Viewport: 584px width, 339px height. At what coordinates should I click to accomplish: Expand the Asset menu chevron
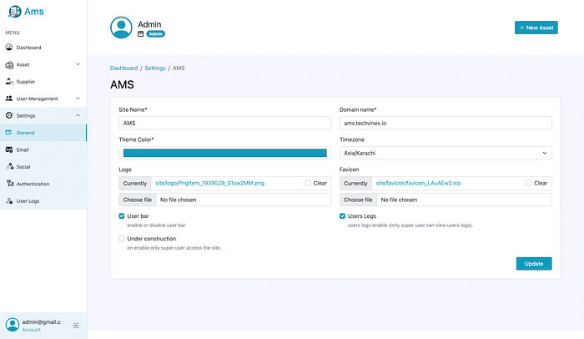pyautogui.click(x=78, y=64)
